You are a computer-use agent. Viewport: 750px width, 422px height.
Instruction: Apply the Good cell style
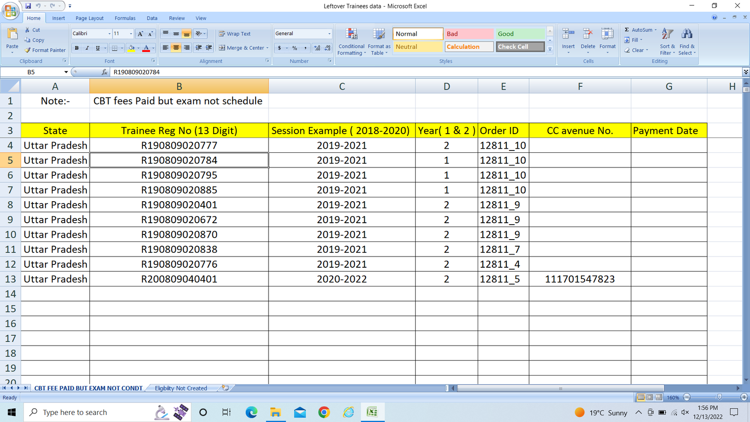520,34
